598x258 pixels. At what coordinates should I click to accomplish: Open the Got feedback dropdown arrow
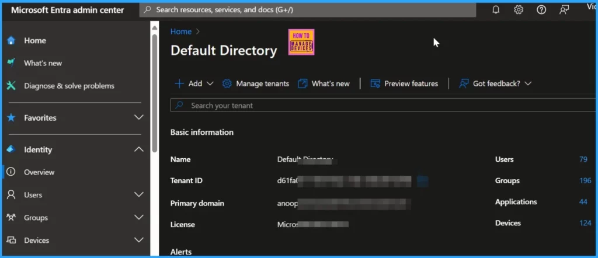click(528, 83)
